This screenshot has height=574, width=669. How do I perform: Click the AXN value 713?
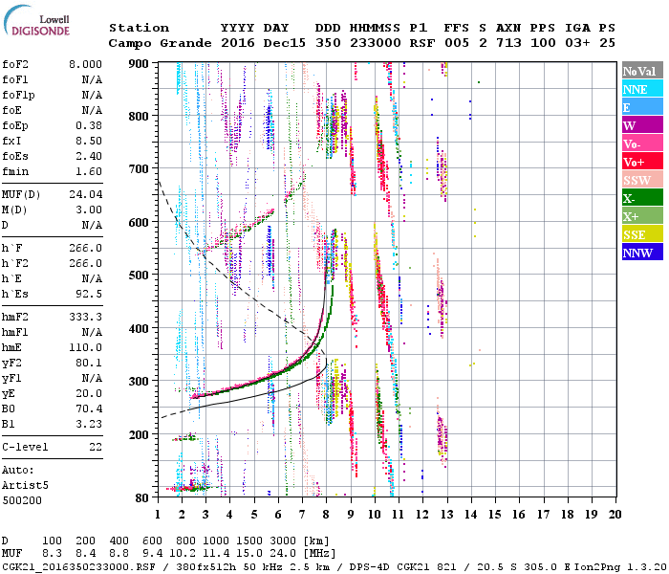point(508,43)
